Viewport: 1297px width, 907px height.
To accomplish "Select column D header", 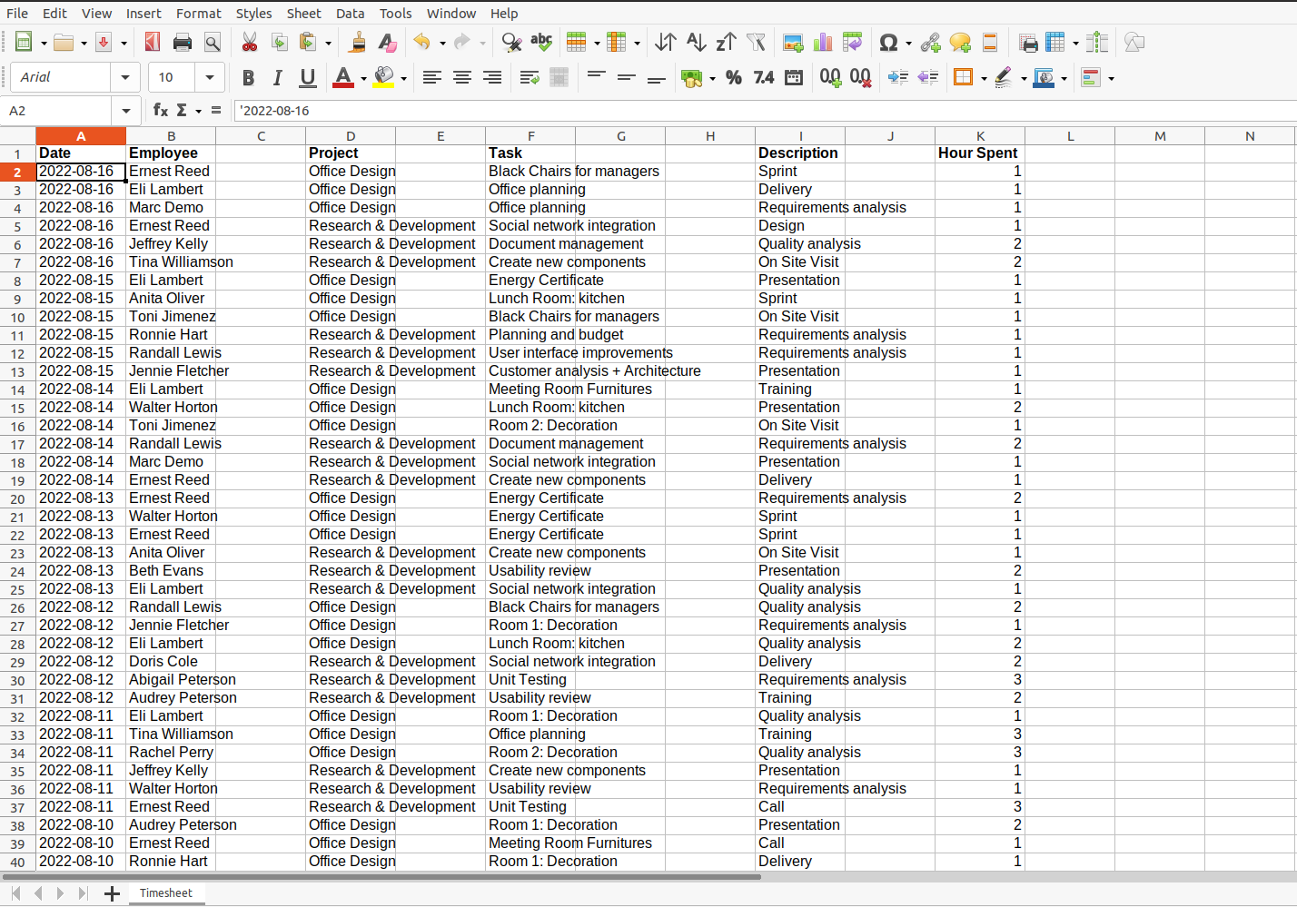I will (351, 136).
